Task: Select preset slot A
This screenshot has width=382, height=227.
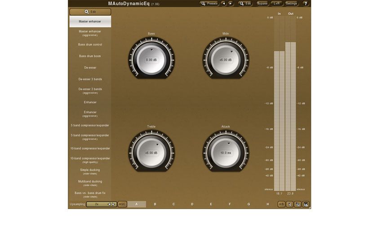Action: tap(137, 204)
